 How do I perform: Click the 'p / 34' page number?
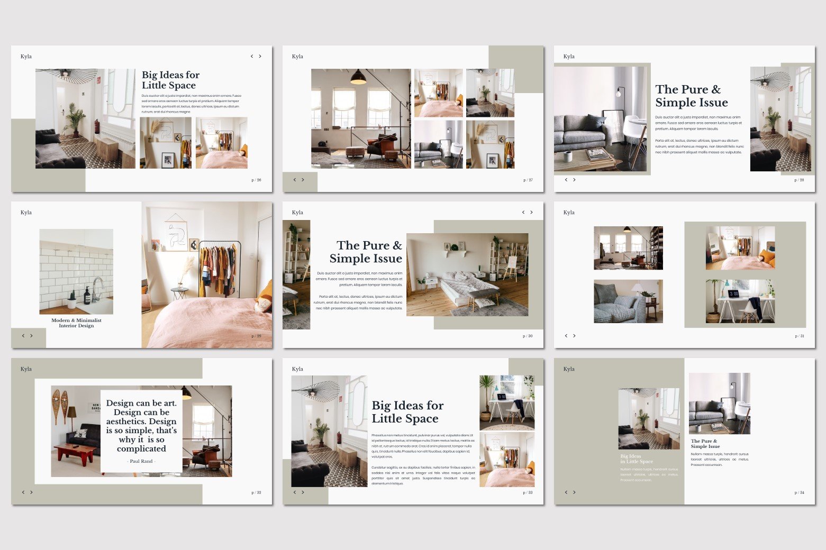[799, 492]
